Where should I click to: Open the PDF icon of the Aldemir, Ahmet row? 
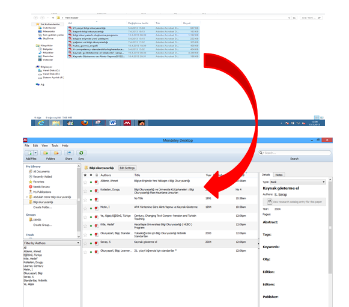point(96,182)
